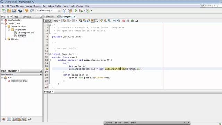The width and height of the screenshot is (222, 125).
Task: Collapse the import fold on line 11
Action: tap(50, 54)
